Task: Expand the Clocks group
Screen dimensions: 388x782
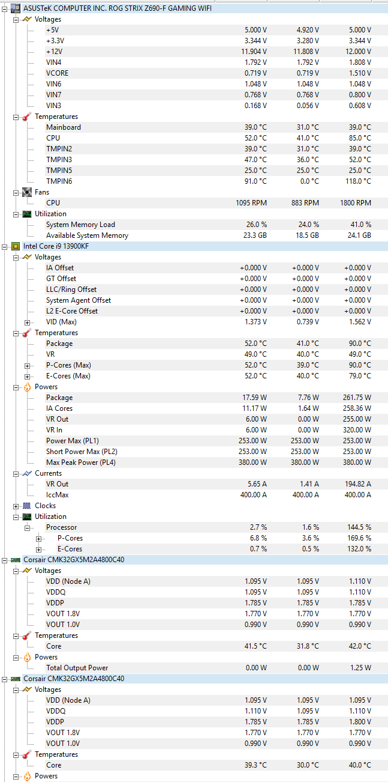Action: coord(16,506)
